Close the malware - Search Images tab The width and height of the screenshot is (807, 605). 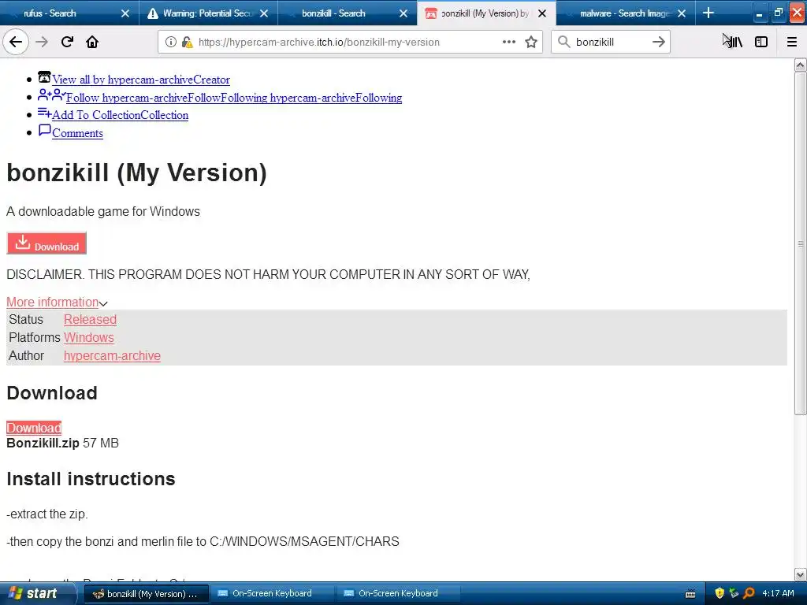[x=682, y=13]
